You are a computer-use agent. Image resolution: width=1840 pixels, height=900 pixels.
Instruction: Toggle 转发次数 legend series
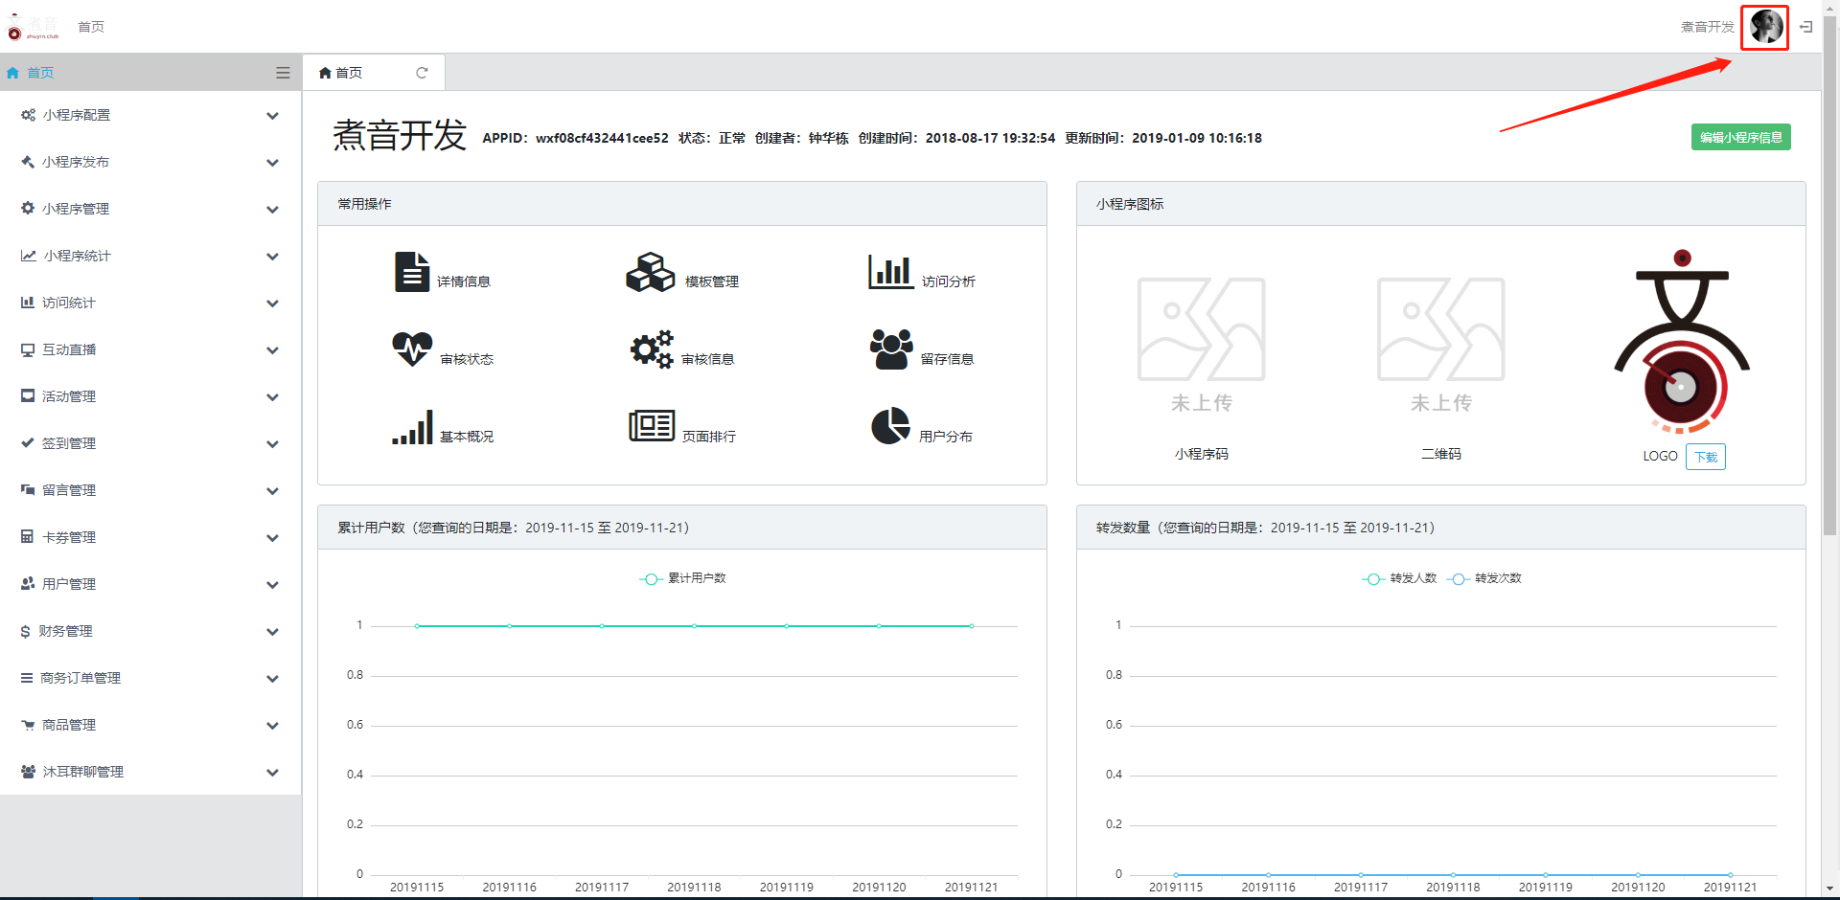pos(1485,578)
